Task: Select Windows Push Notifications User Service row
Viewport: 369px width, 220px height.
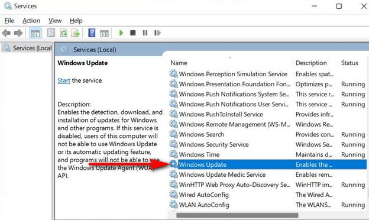Action: (268, 104)
